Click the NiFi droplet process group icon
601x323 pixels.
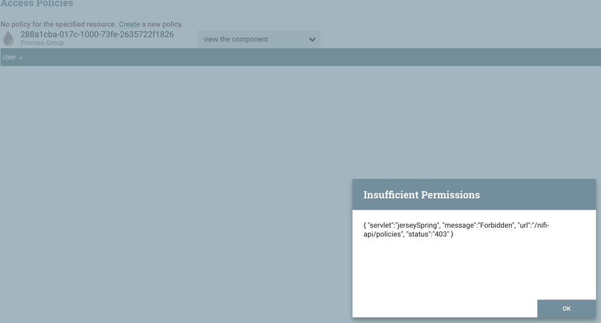(8, 39)
